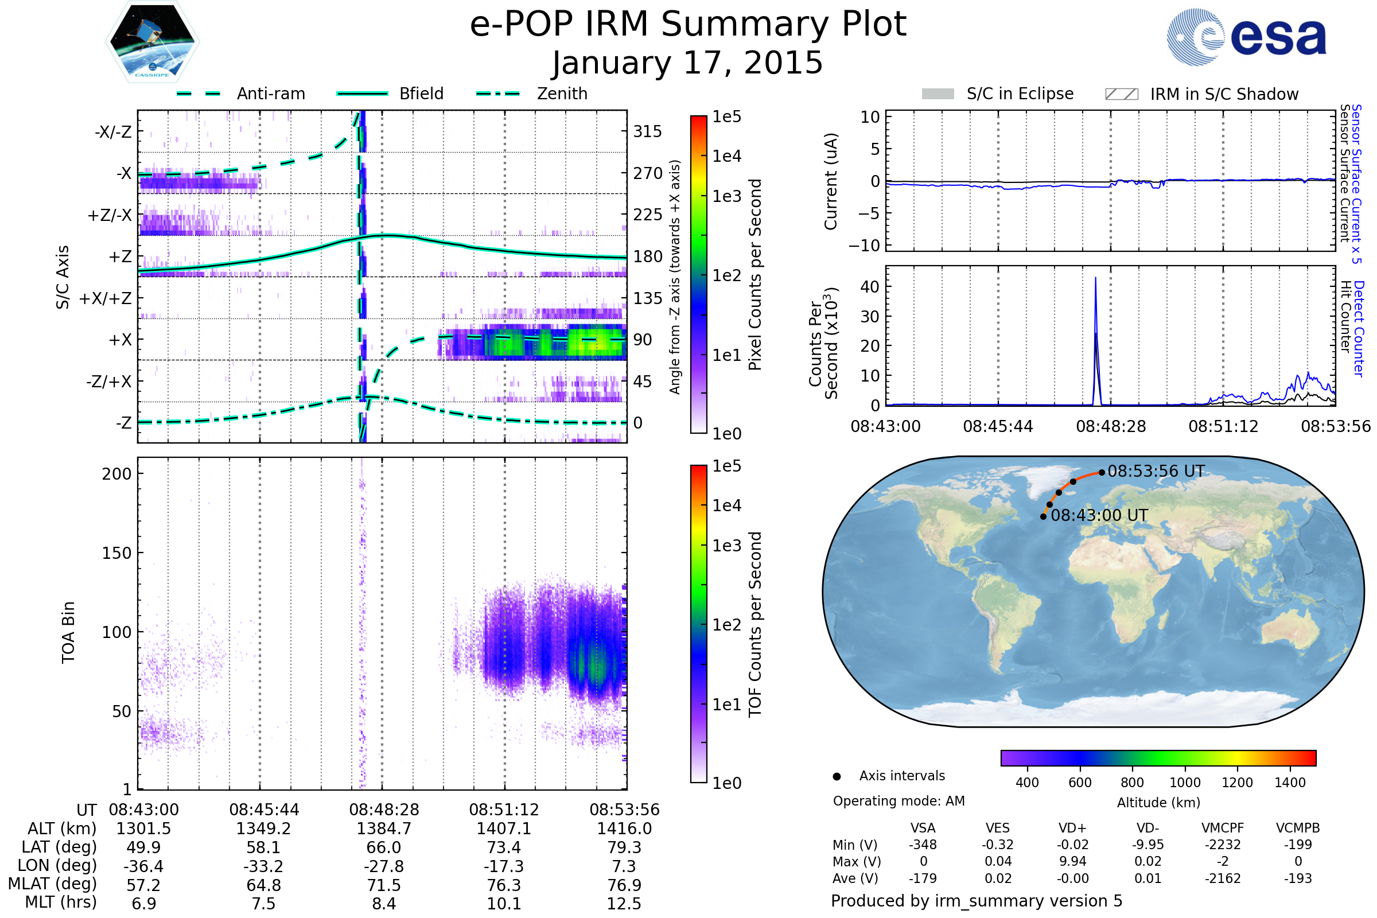Click the VSA column header in voltage table
The image size is (1377, 918).
[x=923, y=828]
